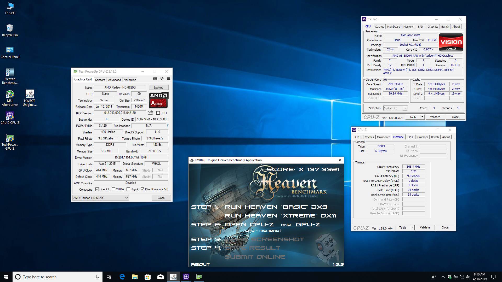This screenshot has width=502, height=282.
Task: Switch to GPU-Z taskbar button
Action: (199, 277)
